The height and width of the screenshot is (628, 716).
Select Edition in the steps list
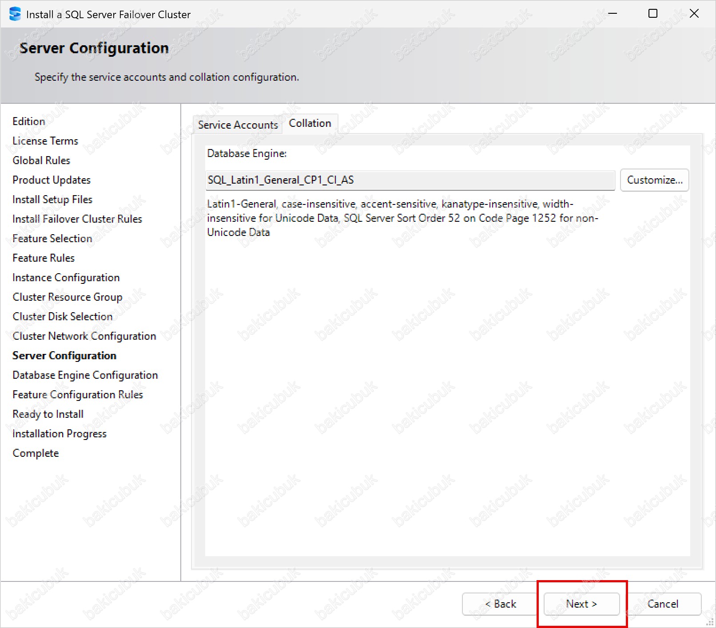pos(29,122)
